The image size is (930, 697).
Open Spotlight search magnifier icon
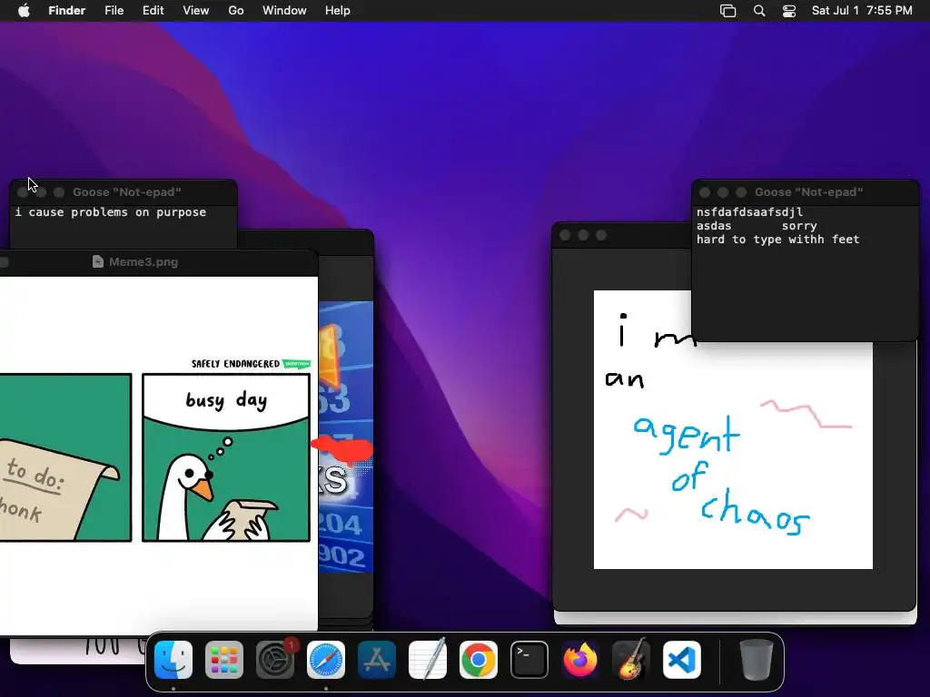(x=759, y=11)
